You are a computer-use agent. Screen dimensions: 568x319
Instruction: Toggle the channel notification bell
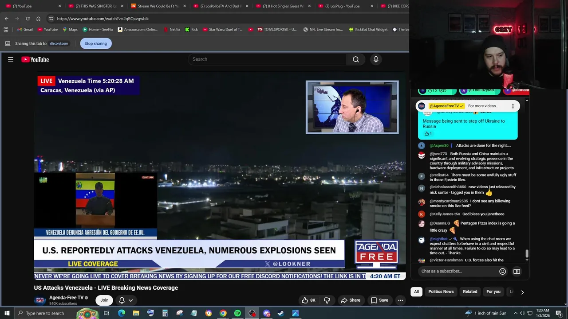point(122,300)
